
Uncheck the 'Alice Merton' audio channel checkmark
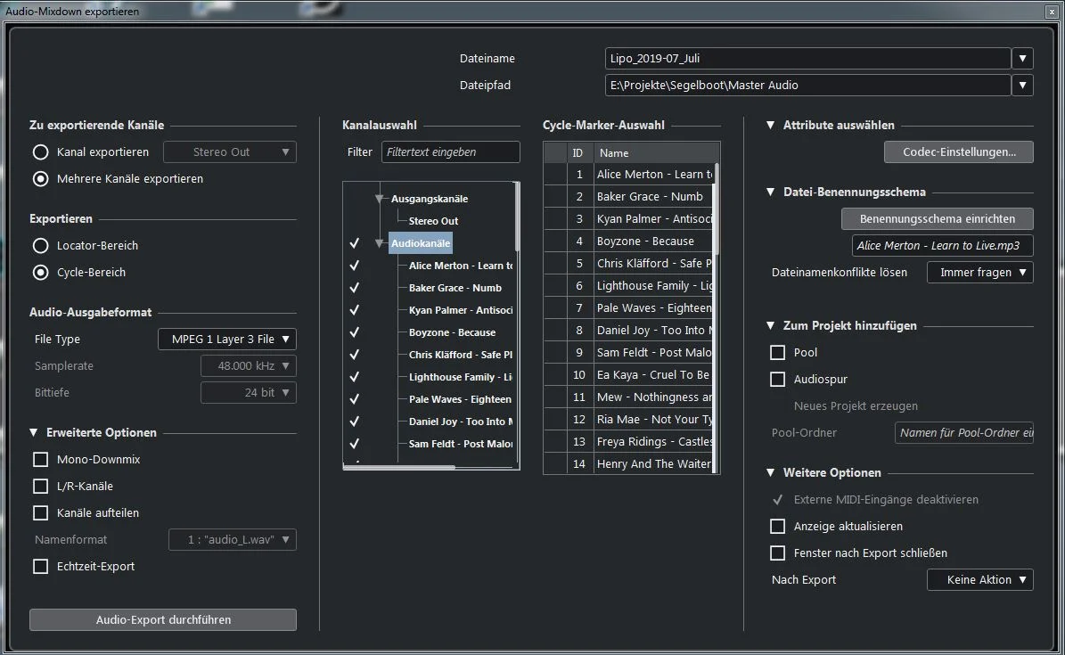point(354,266)
